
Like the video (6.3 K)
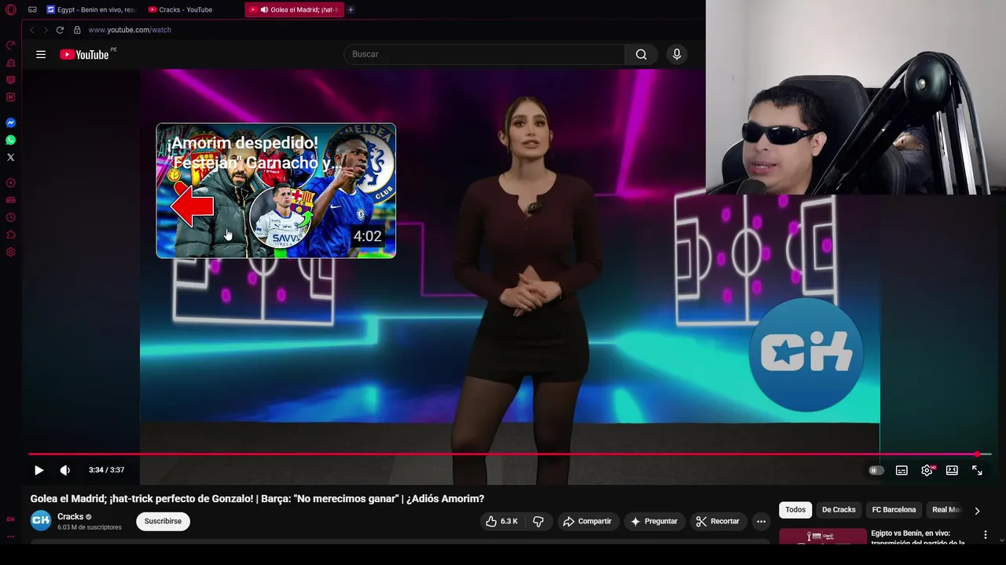[x=501, y=521]
